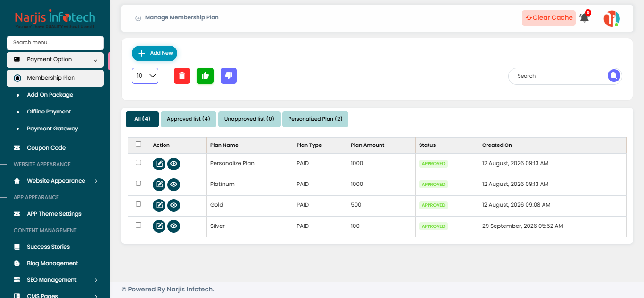
Task: Switch to the All (4) tab
Action: tap(142, 119)
